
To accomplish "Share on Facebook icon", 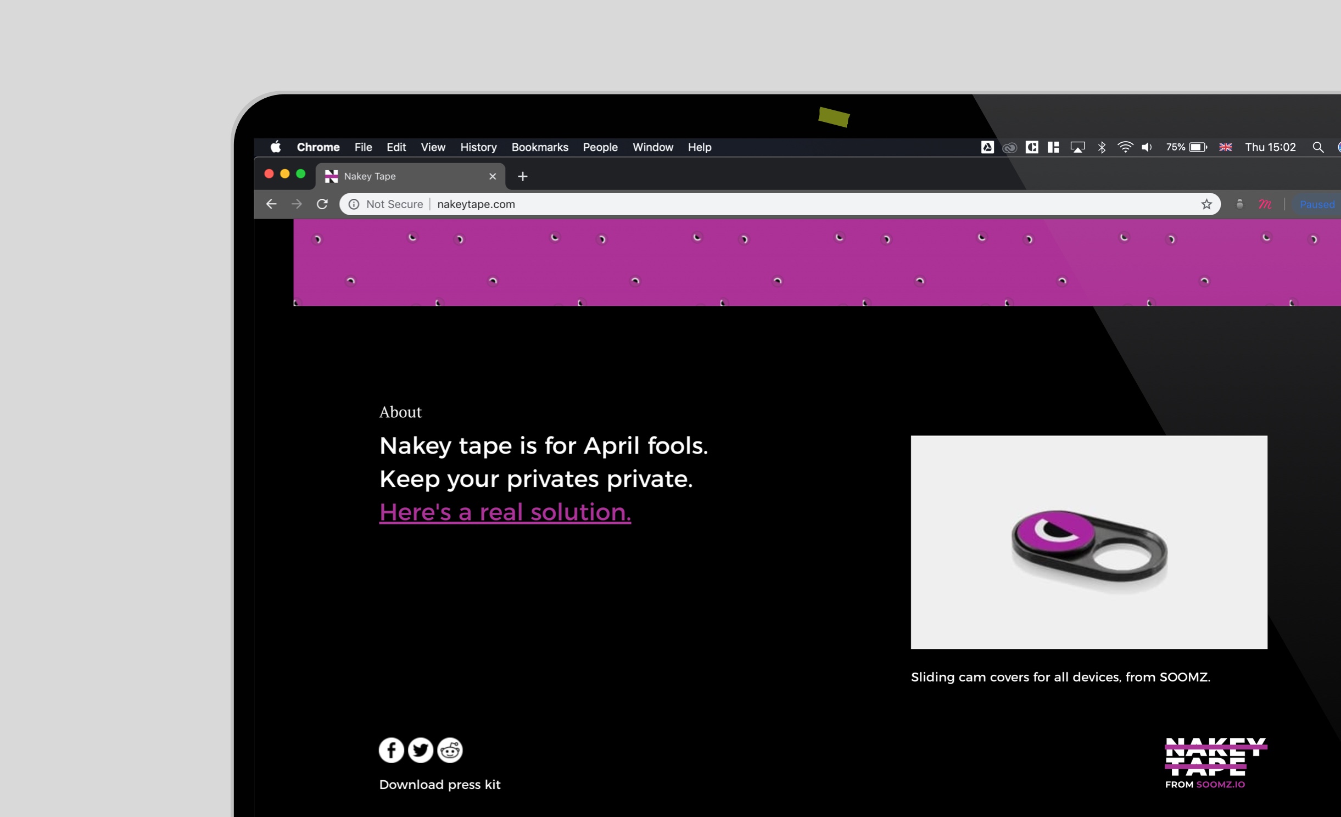I will coord(392,750).
